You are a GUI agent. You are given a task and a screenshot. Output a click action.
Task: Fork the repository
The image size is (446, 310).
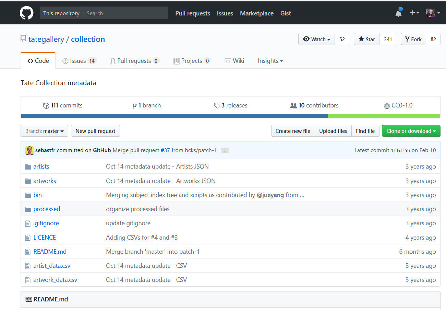(x=413, y=39)
